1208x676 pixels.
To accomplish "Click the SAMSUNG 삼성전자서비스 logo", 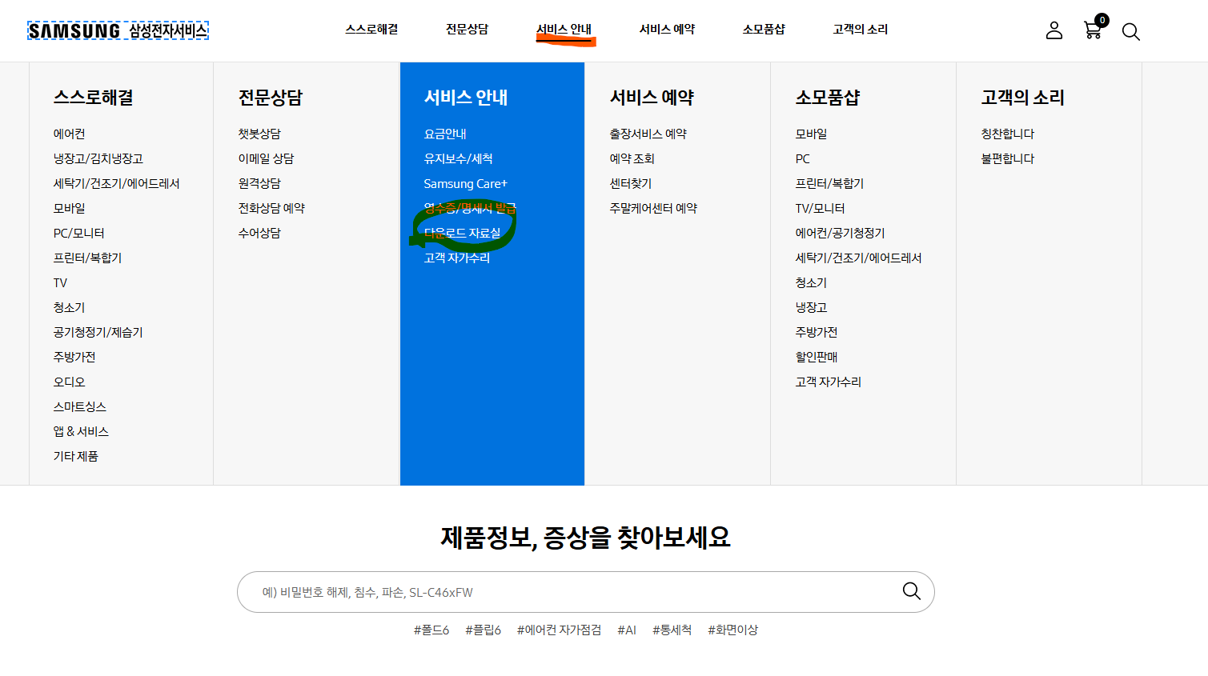I will [x=117, y=30].
